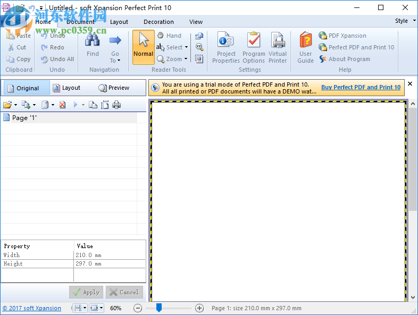Click Undo All button
The image size is (418, 315).
click(57, 59)
